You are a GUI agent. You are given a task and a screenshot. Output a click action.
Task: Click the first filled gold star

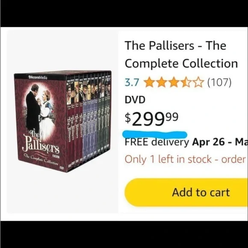149,82
